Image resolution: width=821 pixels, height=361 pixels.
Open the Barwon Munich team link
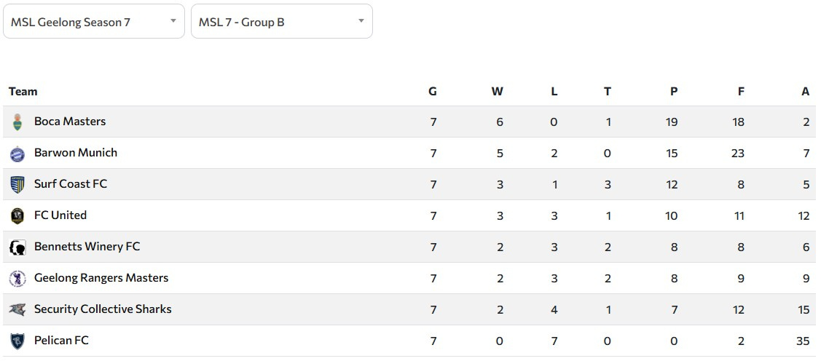pos(76,153)
